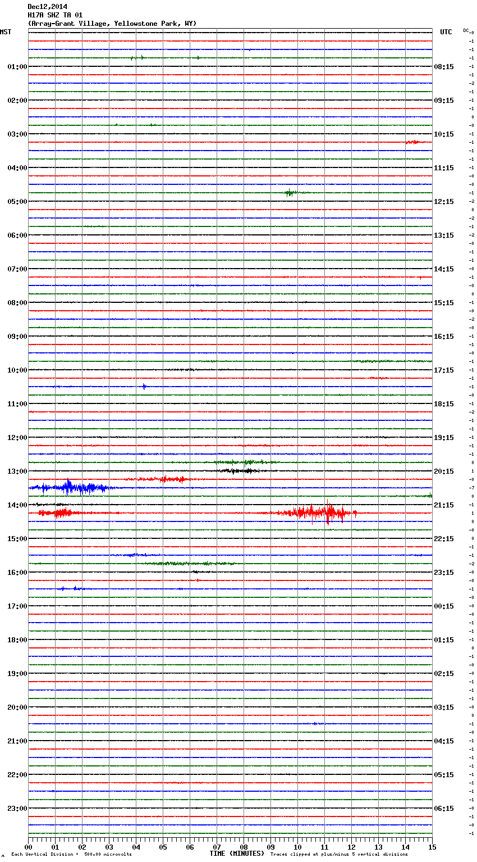This screenshot has width=477, height=862.
Task: Pick the 21:15 UTC time label
Action: pyautogui.click(x=444, y=505)
